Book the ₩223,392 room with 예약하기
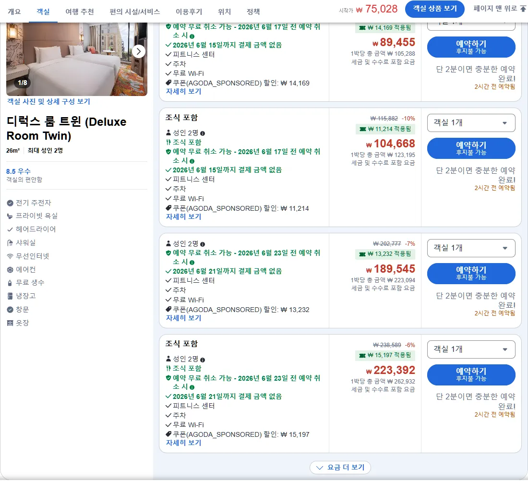The width and height of the screenshot is (528, 481). (471, 374)
